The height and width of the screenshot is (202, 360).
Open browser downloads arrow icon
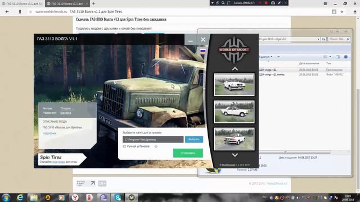(x=355, y=12)
